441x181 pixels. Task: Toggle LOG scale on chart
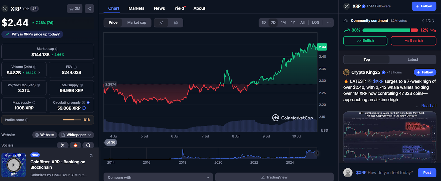[316, 23]
